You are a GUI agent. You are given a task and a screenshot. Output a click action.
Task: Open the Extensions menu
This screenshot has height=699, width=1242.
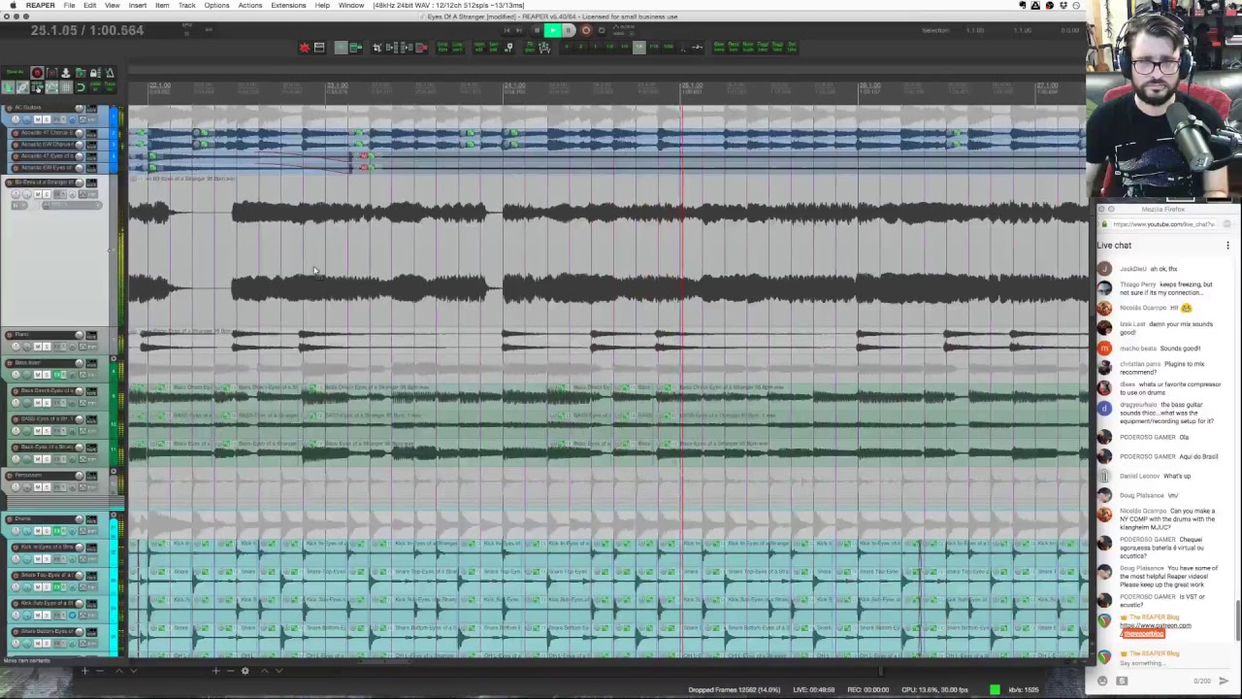coord(288,6)
